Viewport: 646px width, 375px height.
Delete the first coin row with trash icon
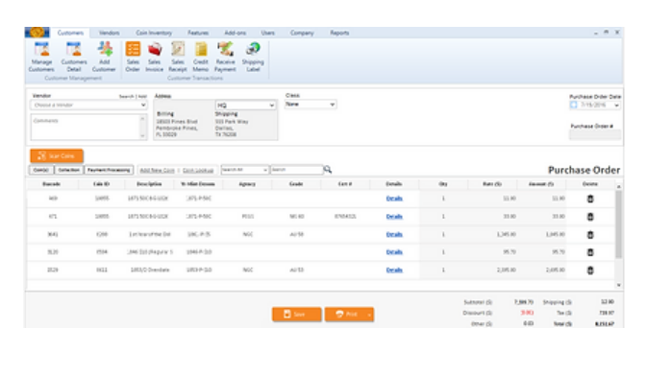[x=590, y=199]
